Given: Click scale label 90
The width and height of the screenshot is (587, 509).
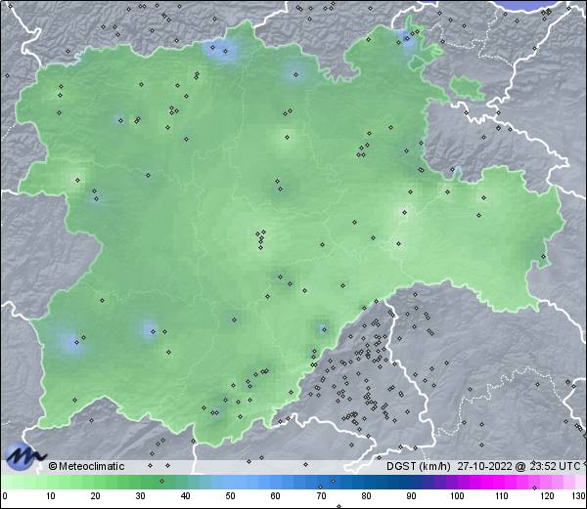Looking at the screenshot, I should [411, 496].
